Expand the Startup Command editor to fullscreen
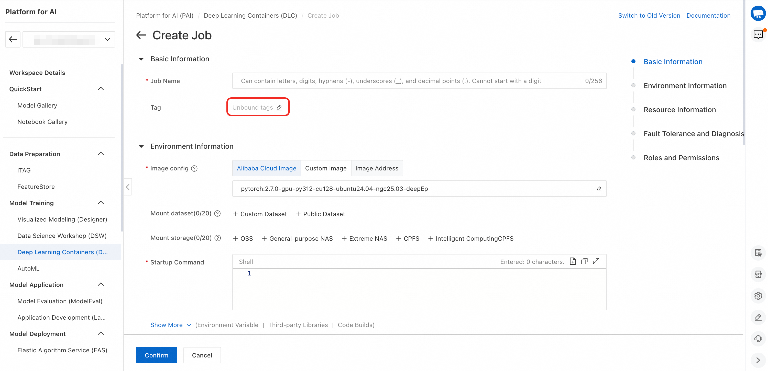The width and height of the screenshot is (768, 371). 596,261
